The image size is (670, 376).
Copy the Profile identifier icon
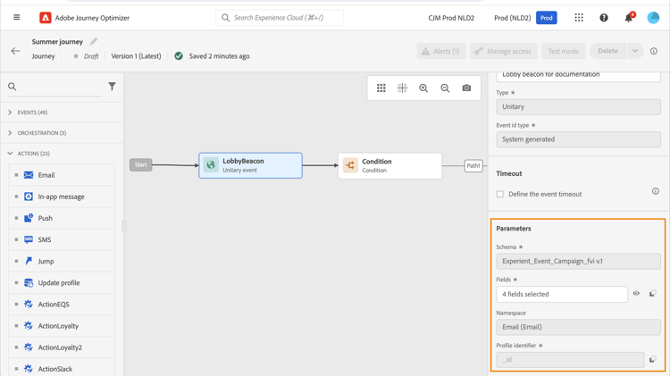pos(652,359)
